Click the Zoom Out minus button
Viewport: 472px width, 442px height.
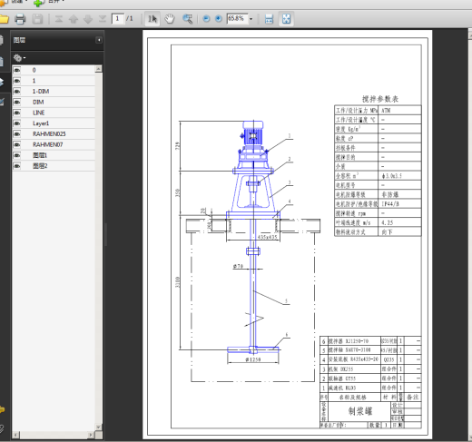(x=206, y=19)
